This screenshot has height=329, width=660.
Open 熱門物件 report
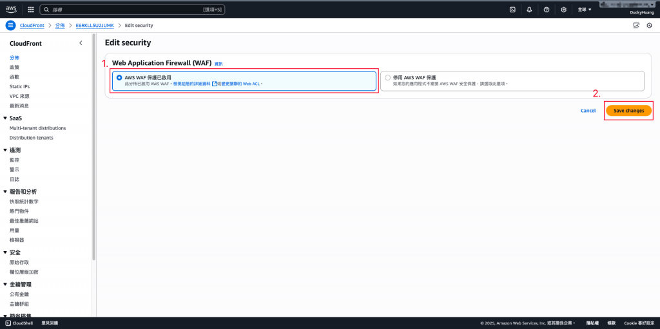(x=19, y=211)
